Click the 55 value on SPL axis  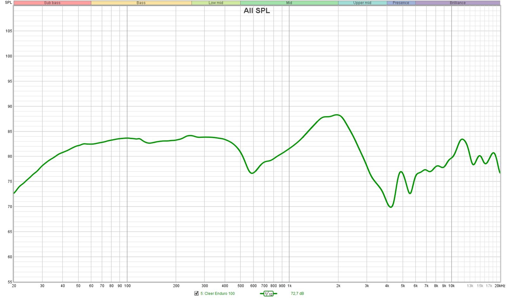pyautogui.click(x=10, y=282)
